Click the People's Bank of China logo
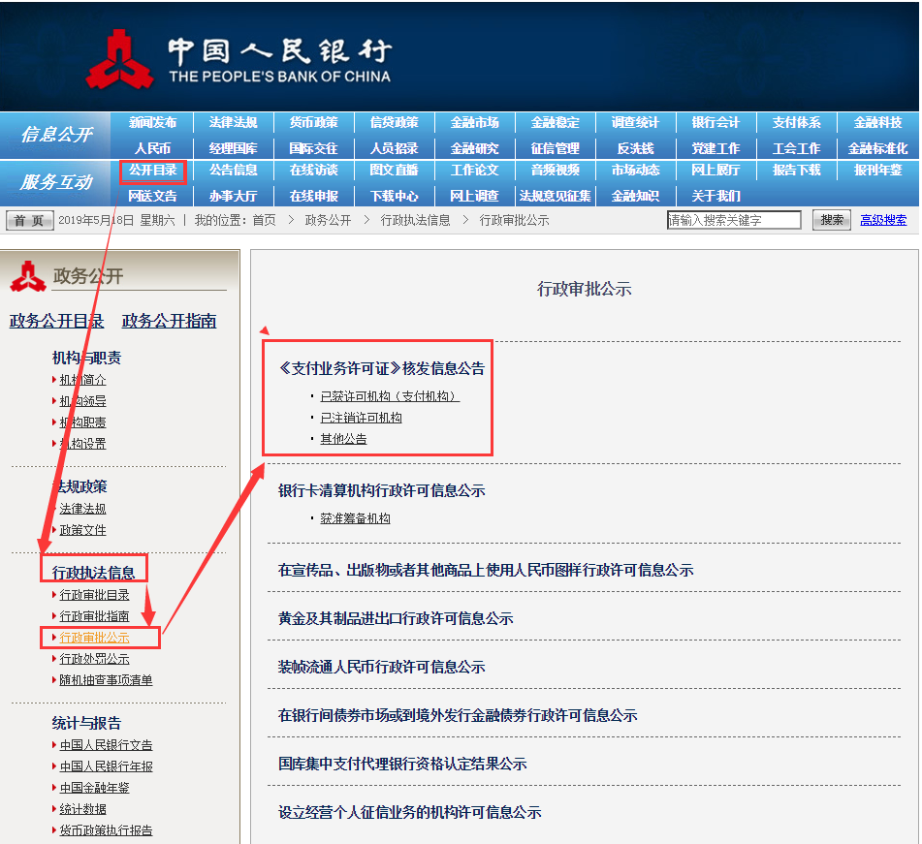This screenshot has height=844, width=922. pos(238,60)
